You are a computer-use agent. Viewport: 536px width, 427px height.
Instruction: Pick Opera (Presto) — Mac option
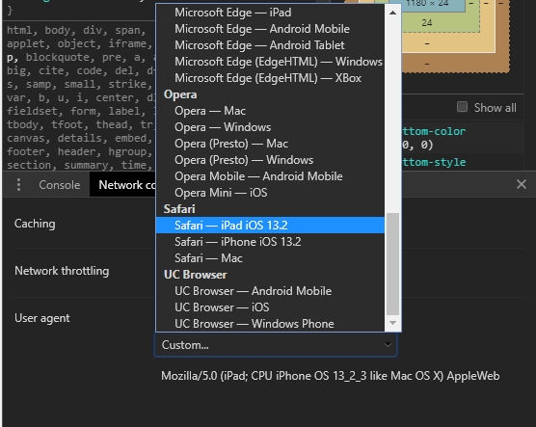[x=270, y=144]
